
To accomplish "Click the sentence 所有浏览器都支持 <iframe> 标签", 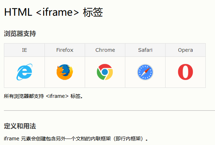I will (43, 96).
